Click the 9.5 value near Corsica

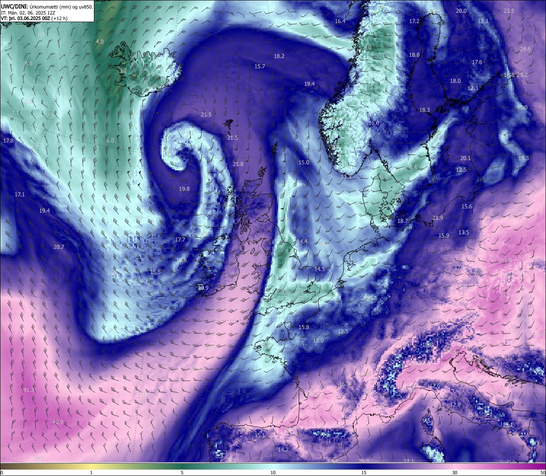coord(426,421)
